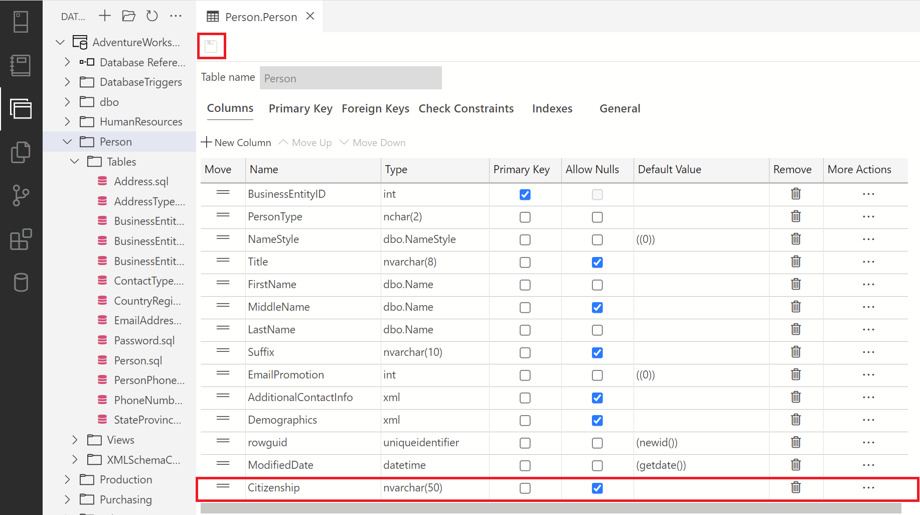The height and width of the screenshot is (515, 920).
Task: Delete the Citizenship column with its trash icon
Action: pyautogui.click(x=796, y=487)
